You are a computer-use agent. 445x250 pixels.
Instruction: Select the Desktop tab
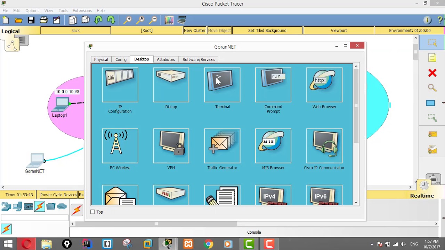(142, 59)
